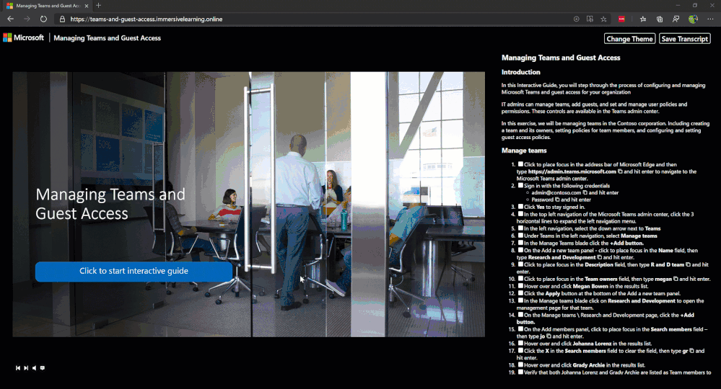Add this page to favorites star
The image size is (721, 389).
coord(604,19)
